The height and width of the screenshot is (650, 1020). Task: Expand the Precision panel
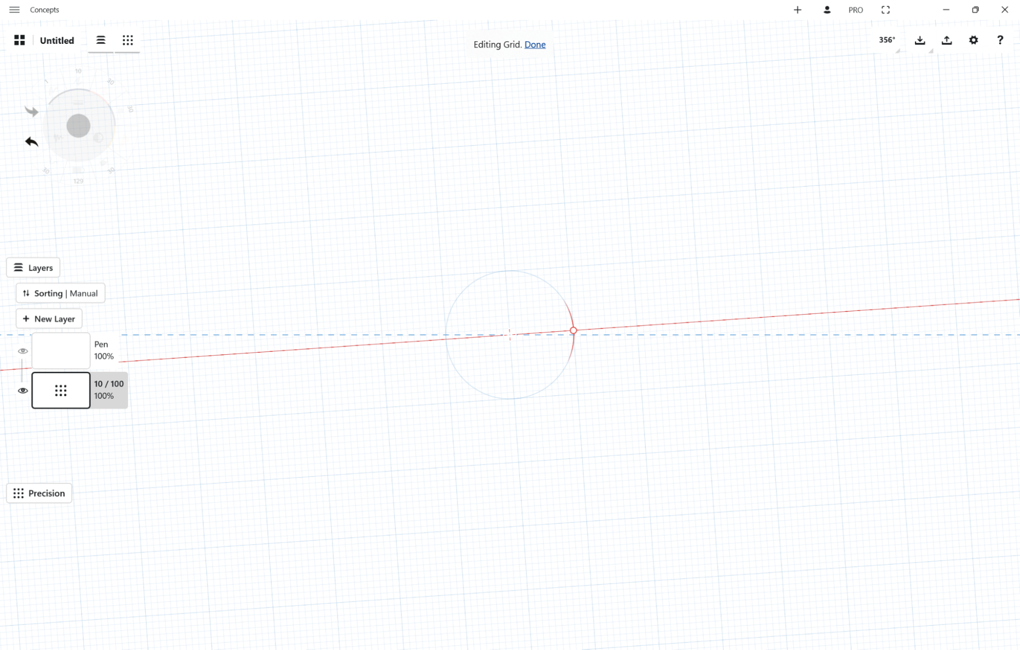pyautogui.click(x=39, y=493)
